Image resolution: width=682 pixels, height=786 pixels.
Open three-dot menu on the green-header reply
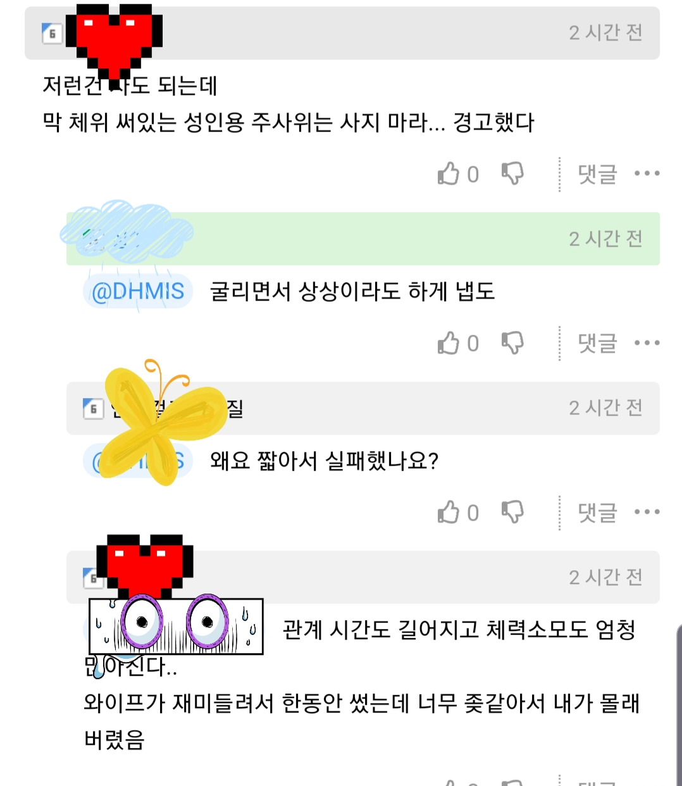tap(647, 343)
